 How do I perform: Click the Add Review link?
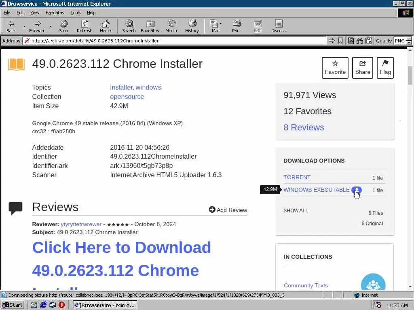coord(228,210)
